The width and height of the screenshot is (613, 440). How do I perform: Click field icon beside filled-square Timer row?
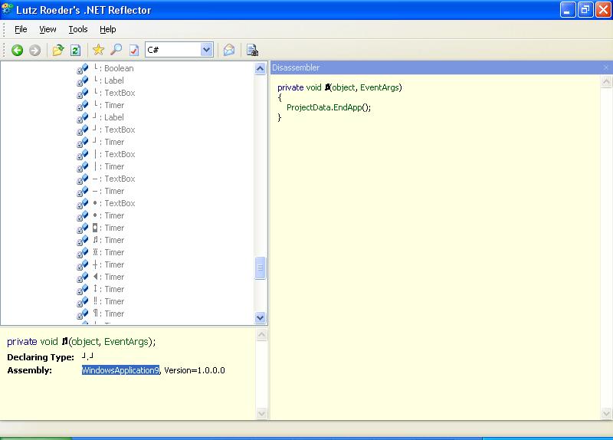(83, 228)
